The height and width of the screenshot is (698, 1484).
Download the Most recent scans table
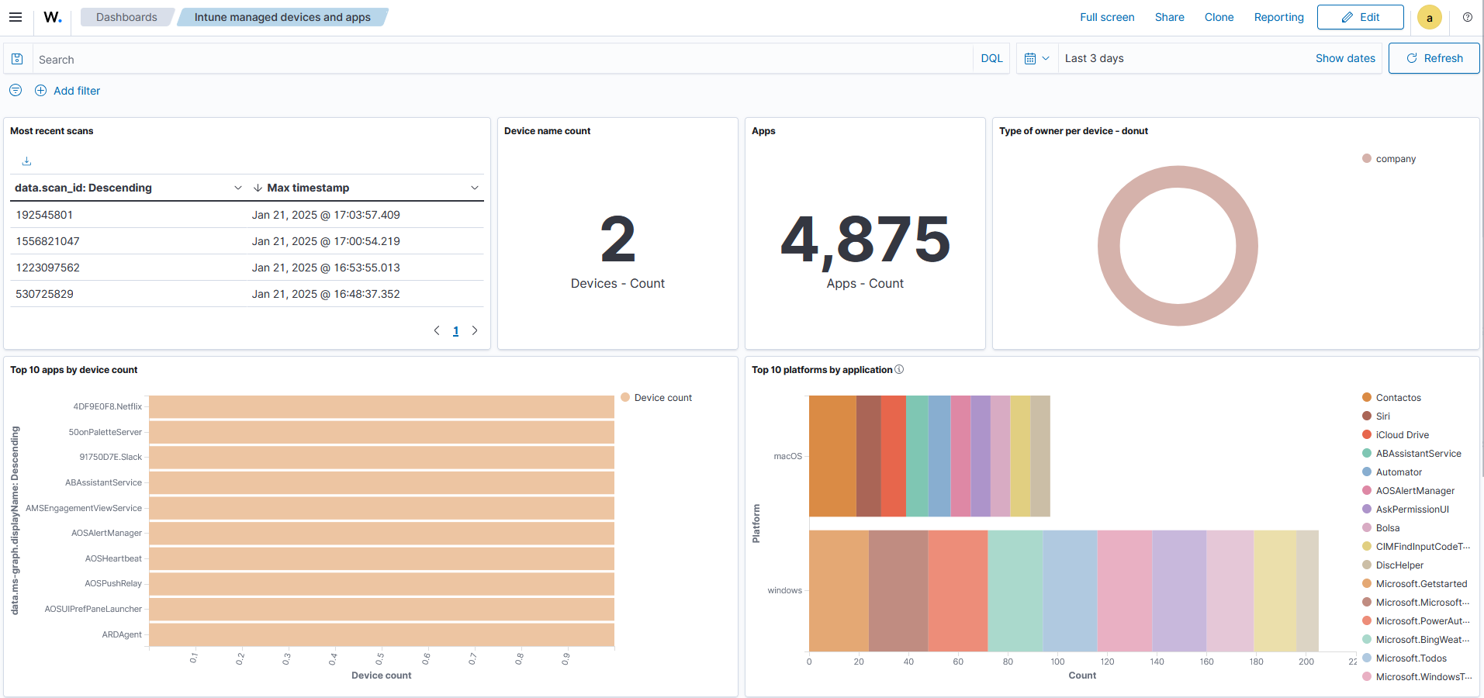(26, 161)
